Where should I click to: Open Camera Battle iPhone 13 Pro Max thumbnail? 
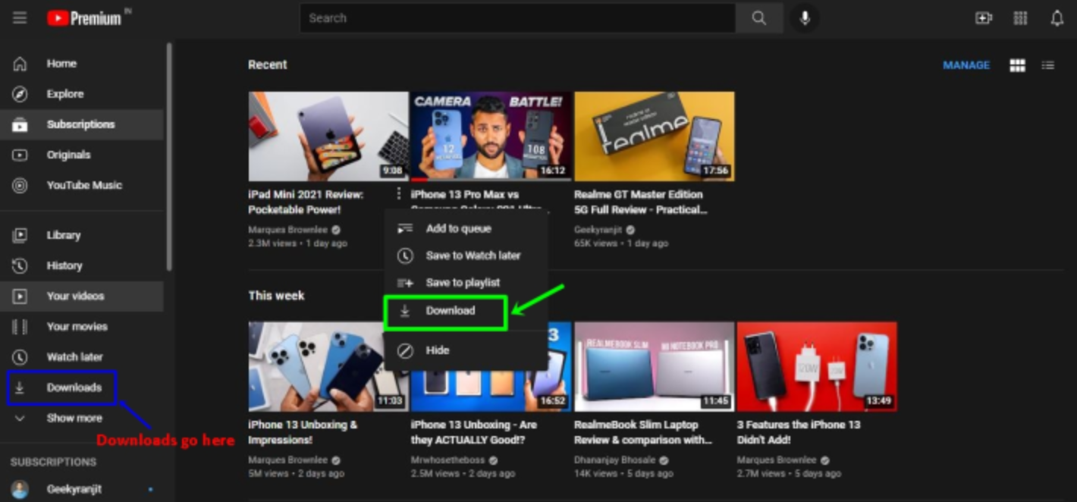point(491,136)
